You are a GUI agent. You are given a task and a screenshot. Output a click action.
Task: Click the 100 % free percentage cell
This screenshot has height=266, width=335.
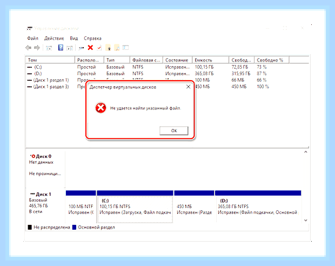click(263, 87)
